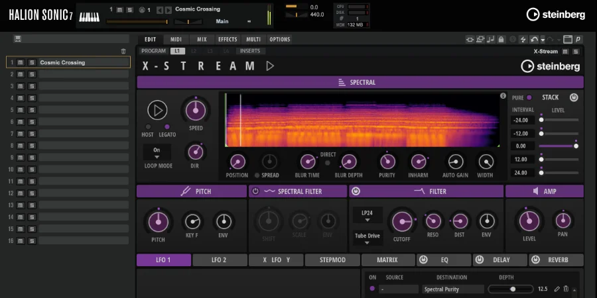The image size is (597, 298).
Task: Open the EFFECTS tab
Action: (228, 39)
